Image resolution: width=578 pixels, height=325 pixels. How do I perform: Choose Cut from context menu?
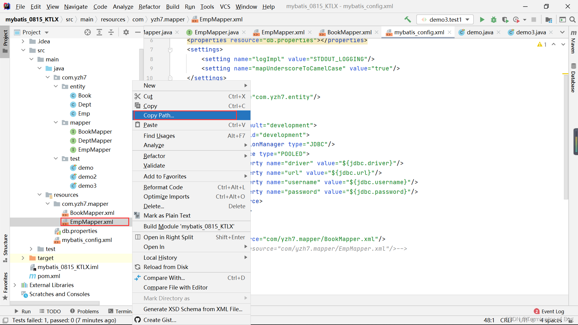191,96
